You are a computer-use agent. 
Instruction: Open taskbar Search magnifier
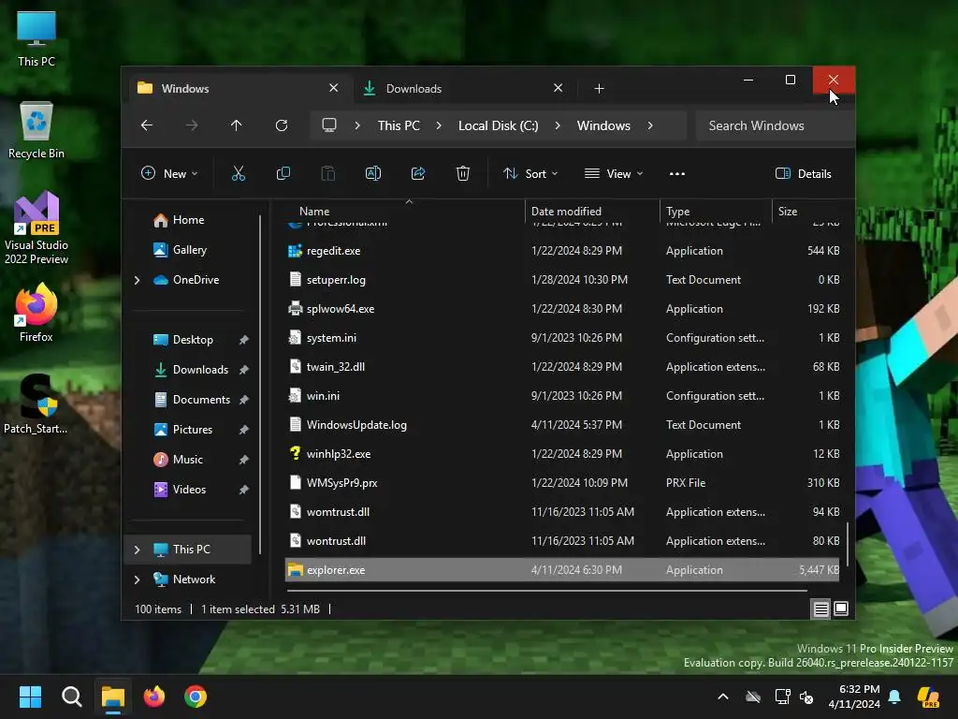pos(71,697)
